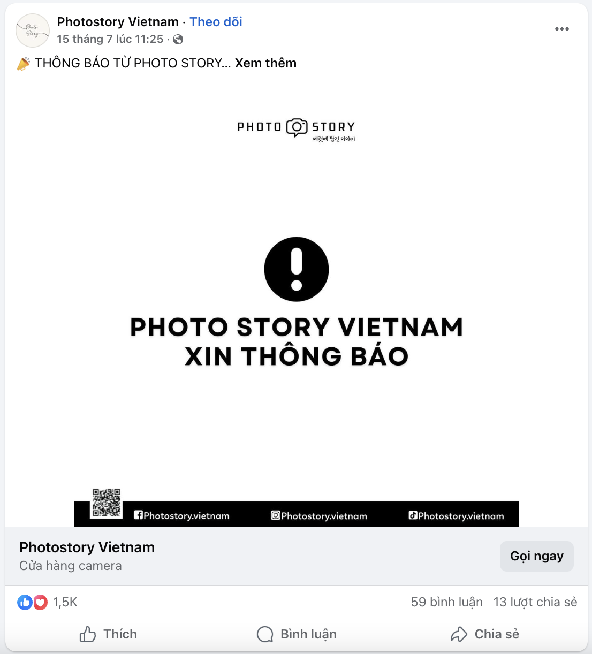The height and width of the screenshot is (654, 592).
Task: Expand the post text via Xem thêm
Action: [266, 63]
